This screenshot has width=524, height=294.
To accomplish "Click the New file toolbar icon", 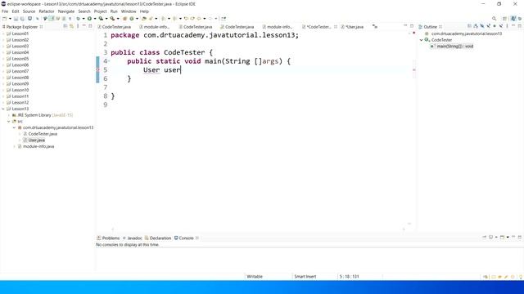I will (5, 19).
